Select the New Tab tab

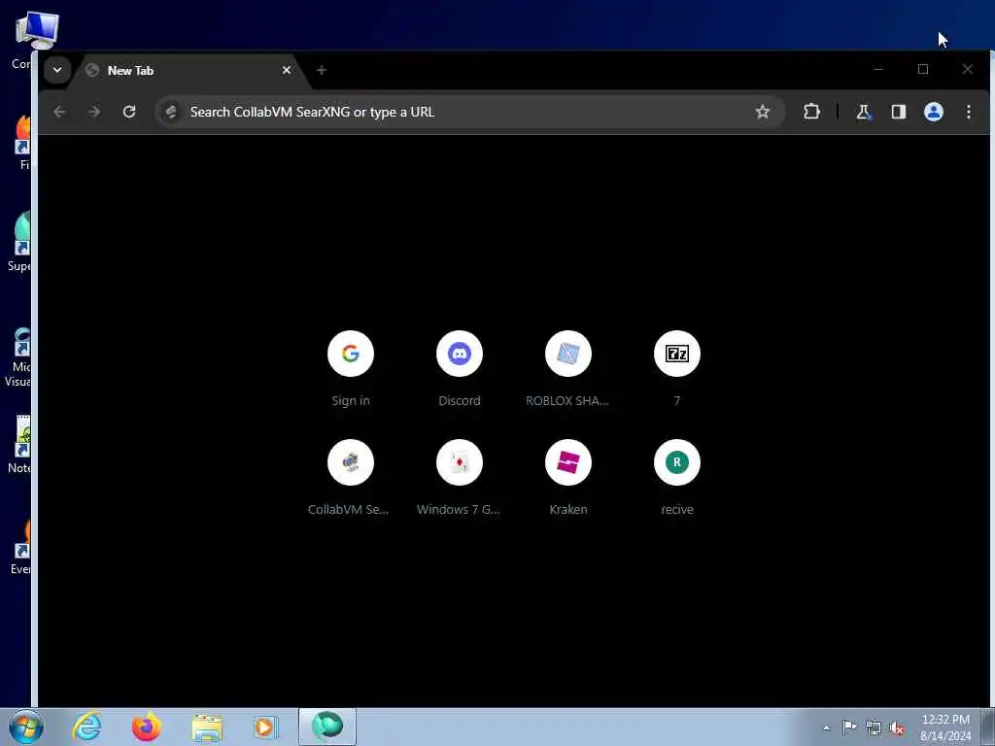pyautogui.click(x=189, y=70)
